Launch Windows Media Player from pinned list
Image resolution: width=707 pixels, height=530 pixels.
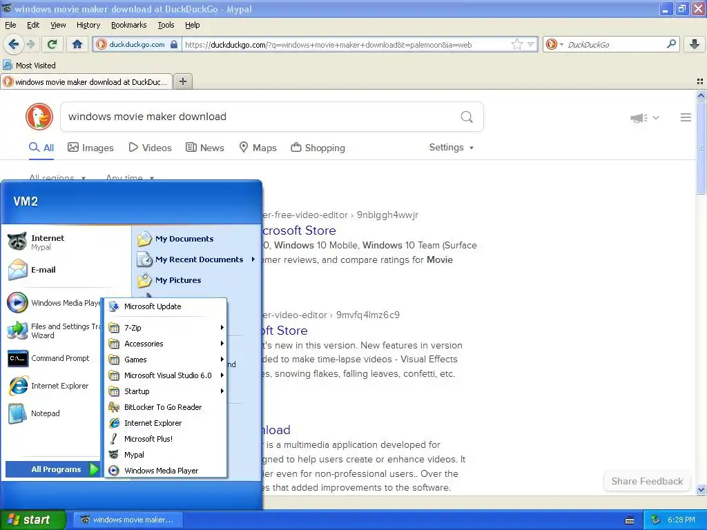click(x=53, y=303)
